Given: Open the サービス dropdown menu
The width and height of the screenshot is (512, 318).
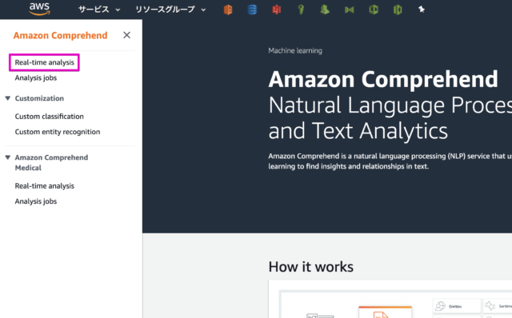Looking at the screenshot, I should [99, 10].
